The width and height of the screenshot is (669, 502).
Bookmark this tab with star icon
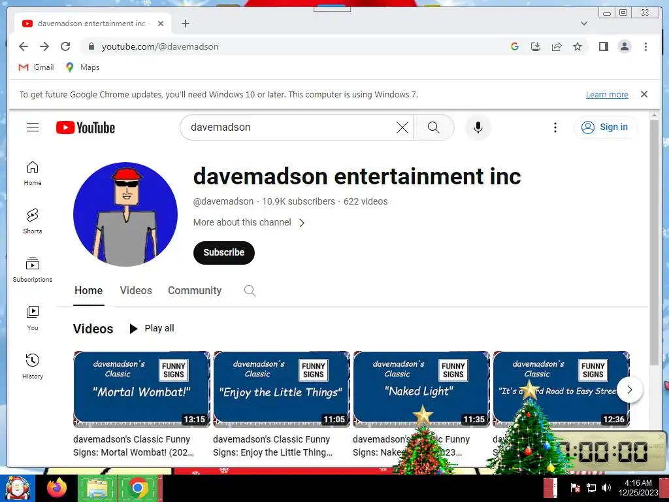578,46
